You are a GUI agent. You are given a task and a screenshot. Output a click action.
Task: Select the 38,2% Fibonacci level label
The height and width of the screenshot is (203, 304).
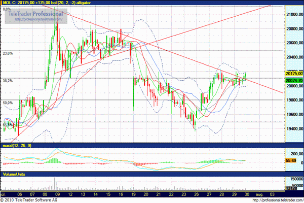(x=8, y=81)
